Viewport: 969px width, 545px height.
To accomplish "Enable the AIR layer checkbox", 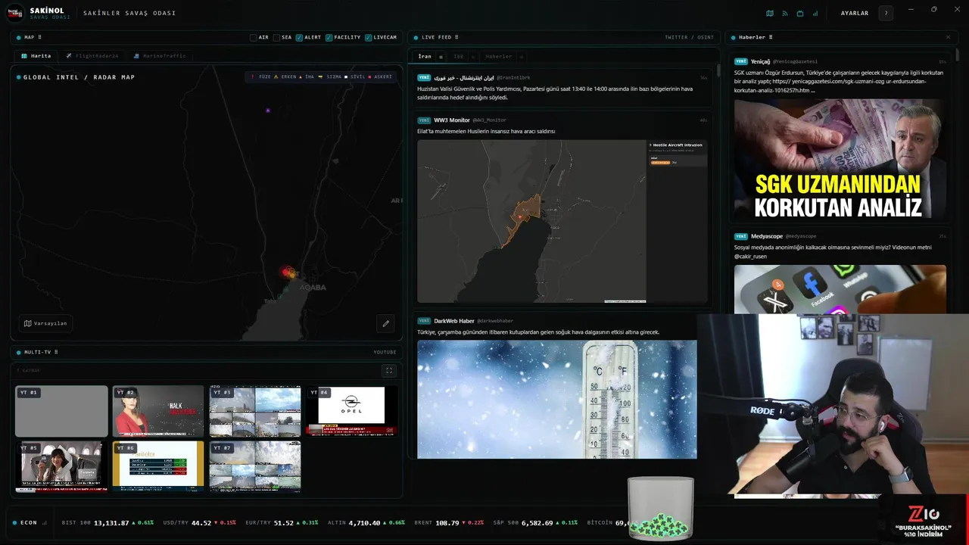I will pos(254,37).
